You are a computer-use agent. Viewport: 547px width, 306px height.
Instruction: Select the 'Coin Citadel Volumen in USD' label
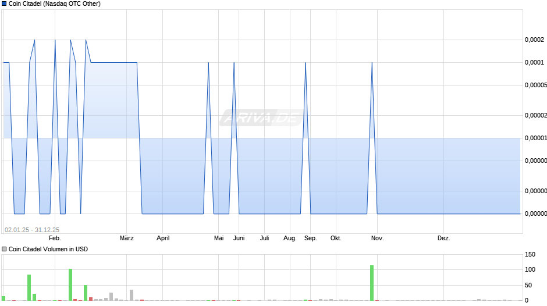[48, 249]
